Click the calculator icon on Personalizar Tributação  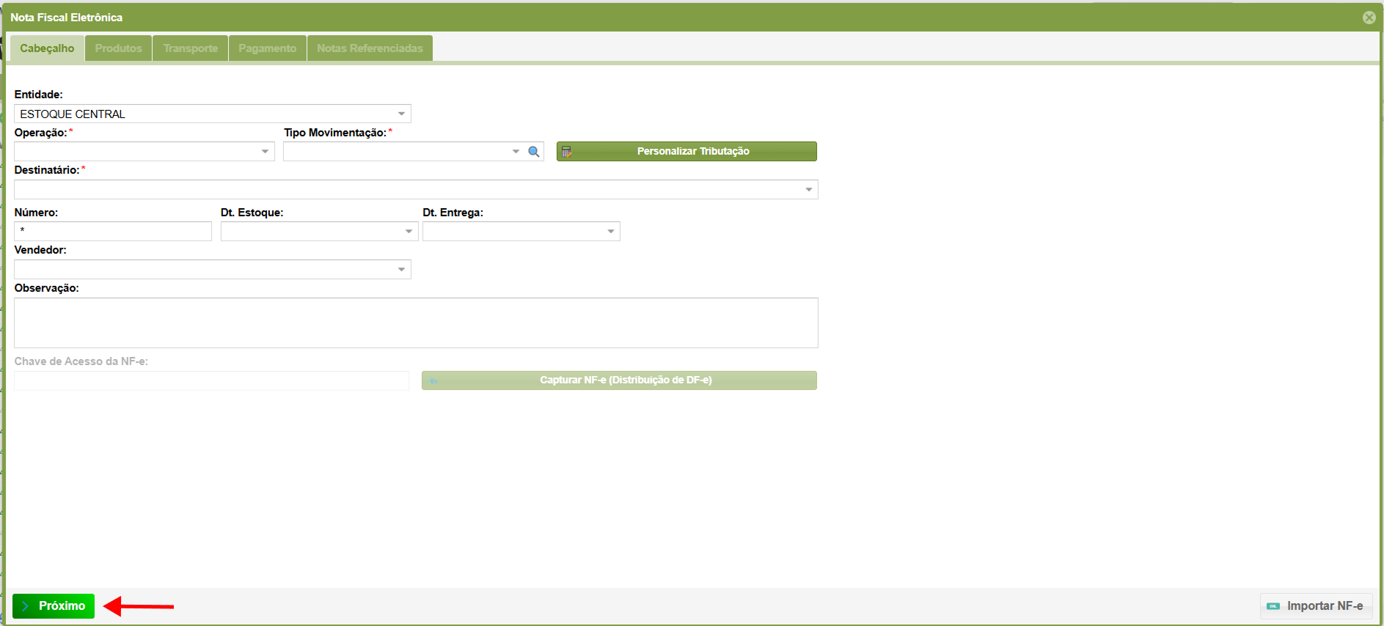click(566, 152)
